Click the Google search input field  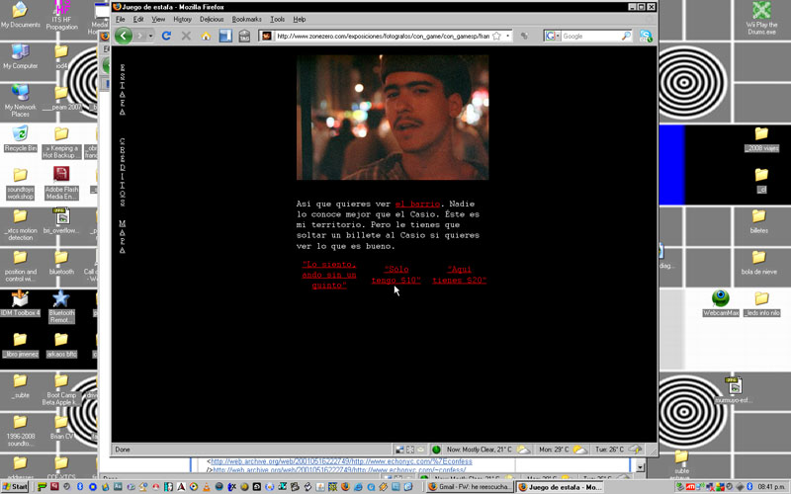click(588, 37)
